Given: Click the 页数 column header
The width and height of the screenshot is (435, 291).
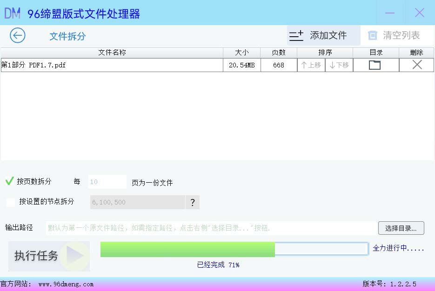Looking at the screenshot, I should (279, 53).
